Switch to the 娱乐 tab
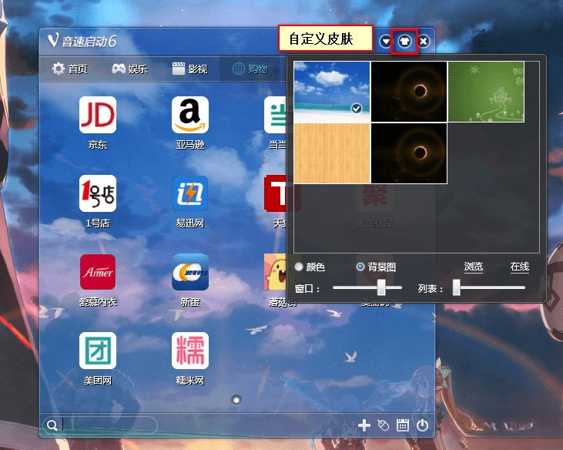Viewport: 563px width, 450px height. tap(130, 69)
